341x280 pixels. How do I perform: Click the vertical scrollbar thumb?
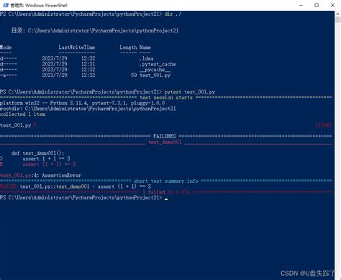pyautogui.click(x=337, y=19)
